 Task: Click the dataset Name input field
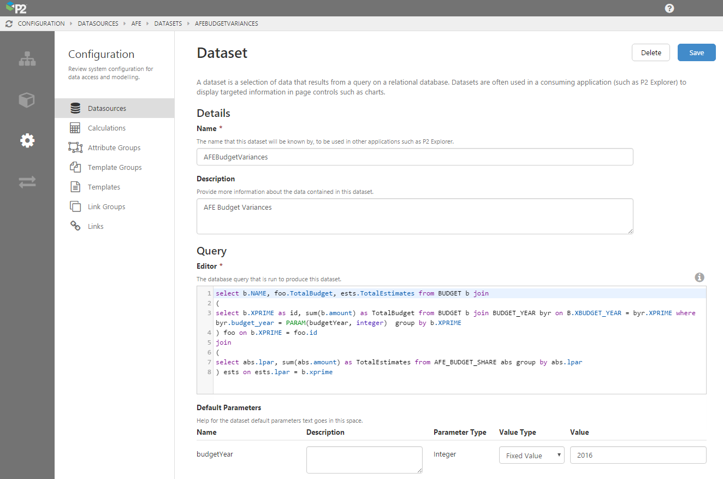(x=414, y=157)
